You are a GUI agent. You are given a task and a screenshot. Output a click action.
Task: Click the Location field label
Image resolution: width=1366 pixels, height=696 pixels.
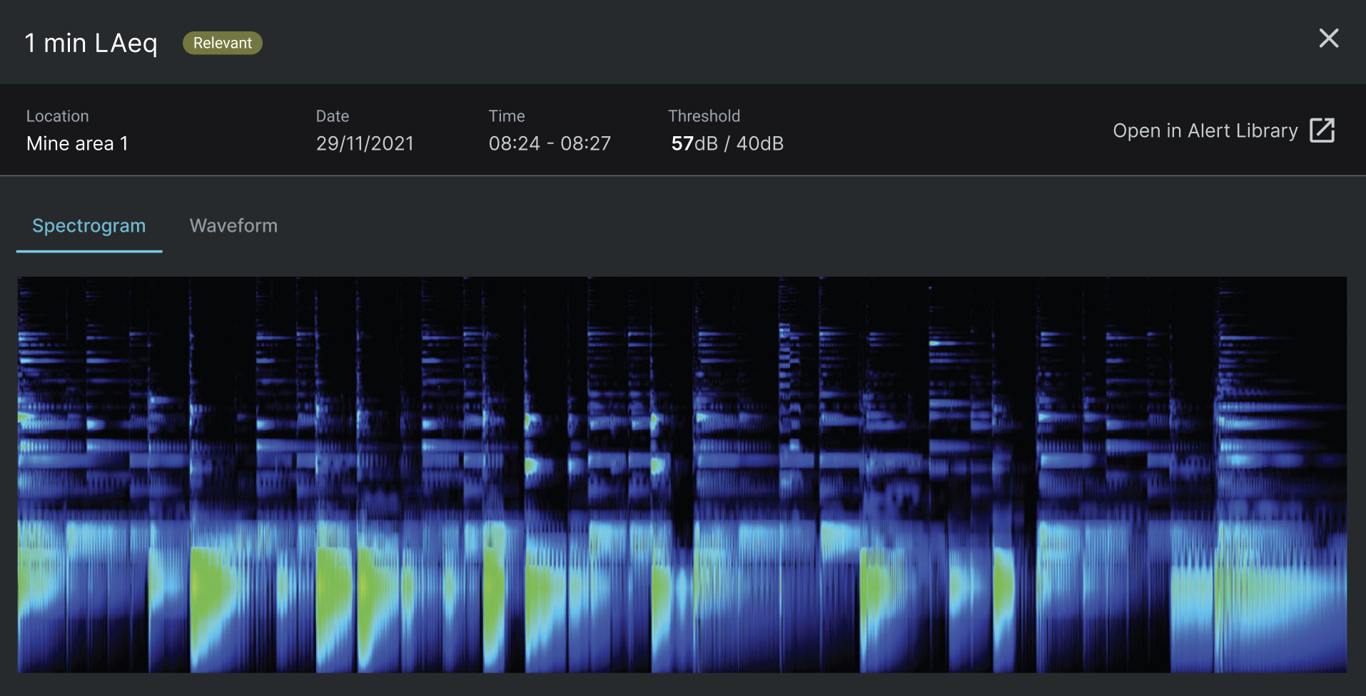click(58, 116)
